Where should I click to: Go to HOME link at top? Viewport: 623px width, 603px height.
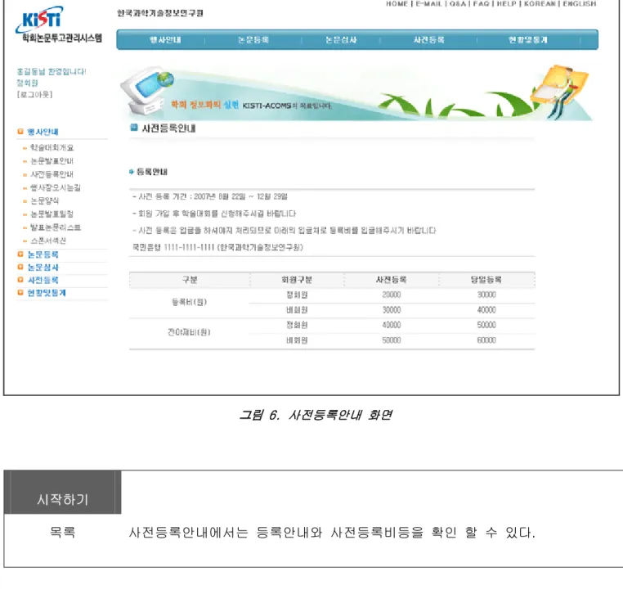click(x=397, y=4)
